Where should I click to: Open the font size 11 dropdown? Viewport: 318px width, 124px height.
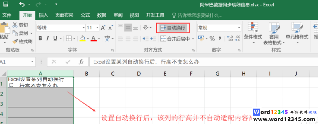(x=97, y=28)
